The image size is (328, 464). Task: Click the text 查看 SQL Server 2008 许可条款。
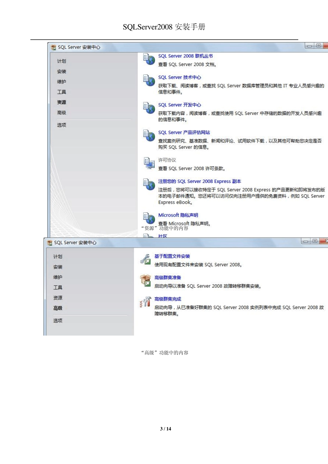192,169
